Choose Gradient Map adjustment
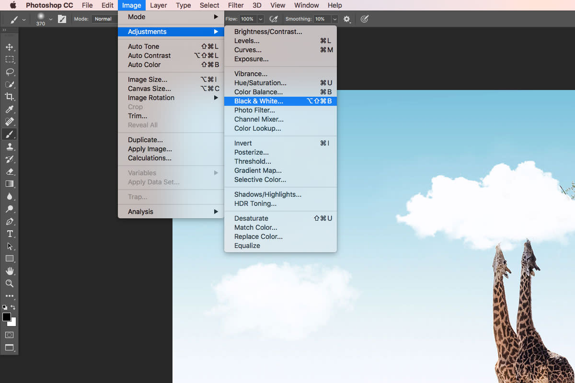The image size is (575, 383). (x=280, y=170)
